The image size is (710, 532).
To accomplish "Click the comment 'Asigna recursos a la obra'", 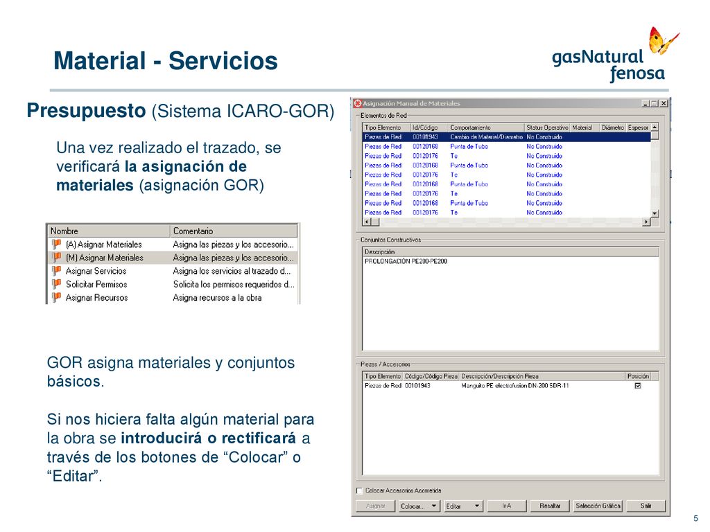I will tap(217, 298).
